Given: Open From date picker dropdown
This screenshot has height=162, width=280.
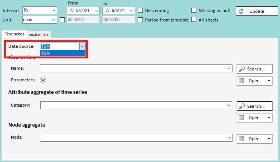Looking at the screenshot, I should tap(96, 11).
